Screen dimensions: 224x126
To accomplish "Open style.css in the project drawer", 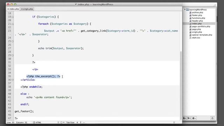I will click(196, 38).
